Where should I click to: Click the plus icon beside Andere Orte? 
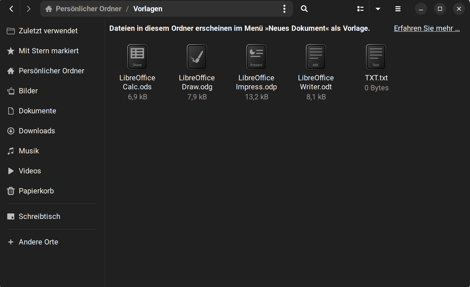coord(11,242)
